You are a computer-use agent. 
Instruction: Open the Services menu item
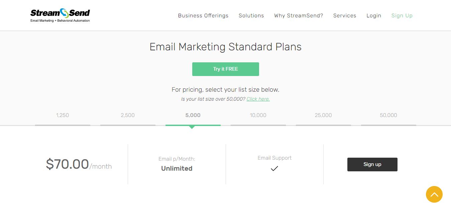point(345,16)
